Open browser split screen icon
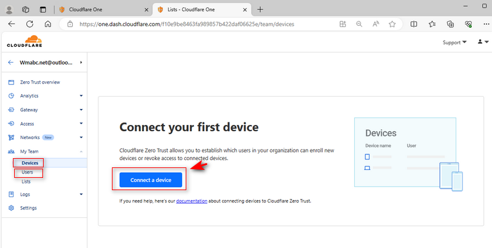The width and height of the screenshot is (492, 248). [414, 24]
